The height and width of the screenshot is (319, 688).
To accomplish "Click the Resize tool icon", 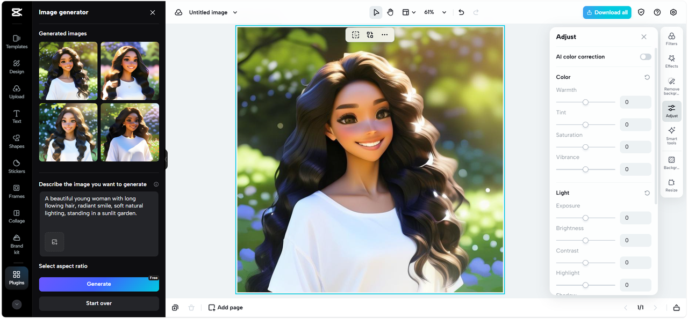I will (x=671, y=186).
